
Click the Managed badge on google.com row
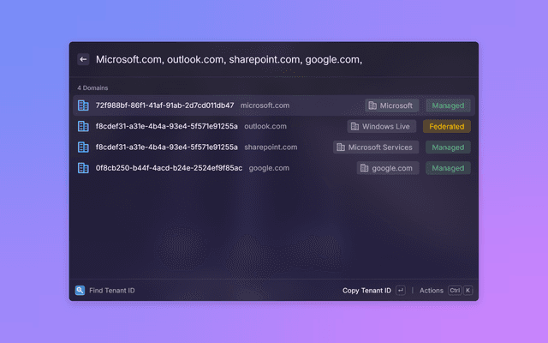448,168
